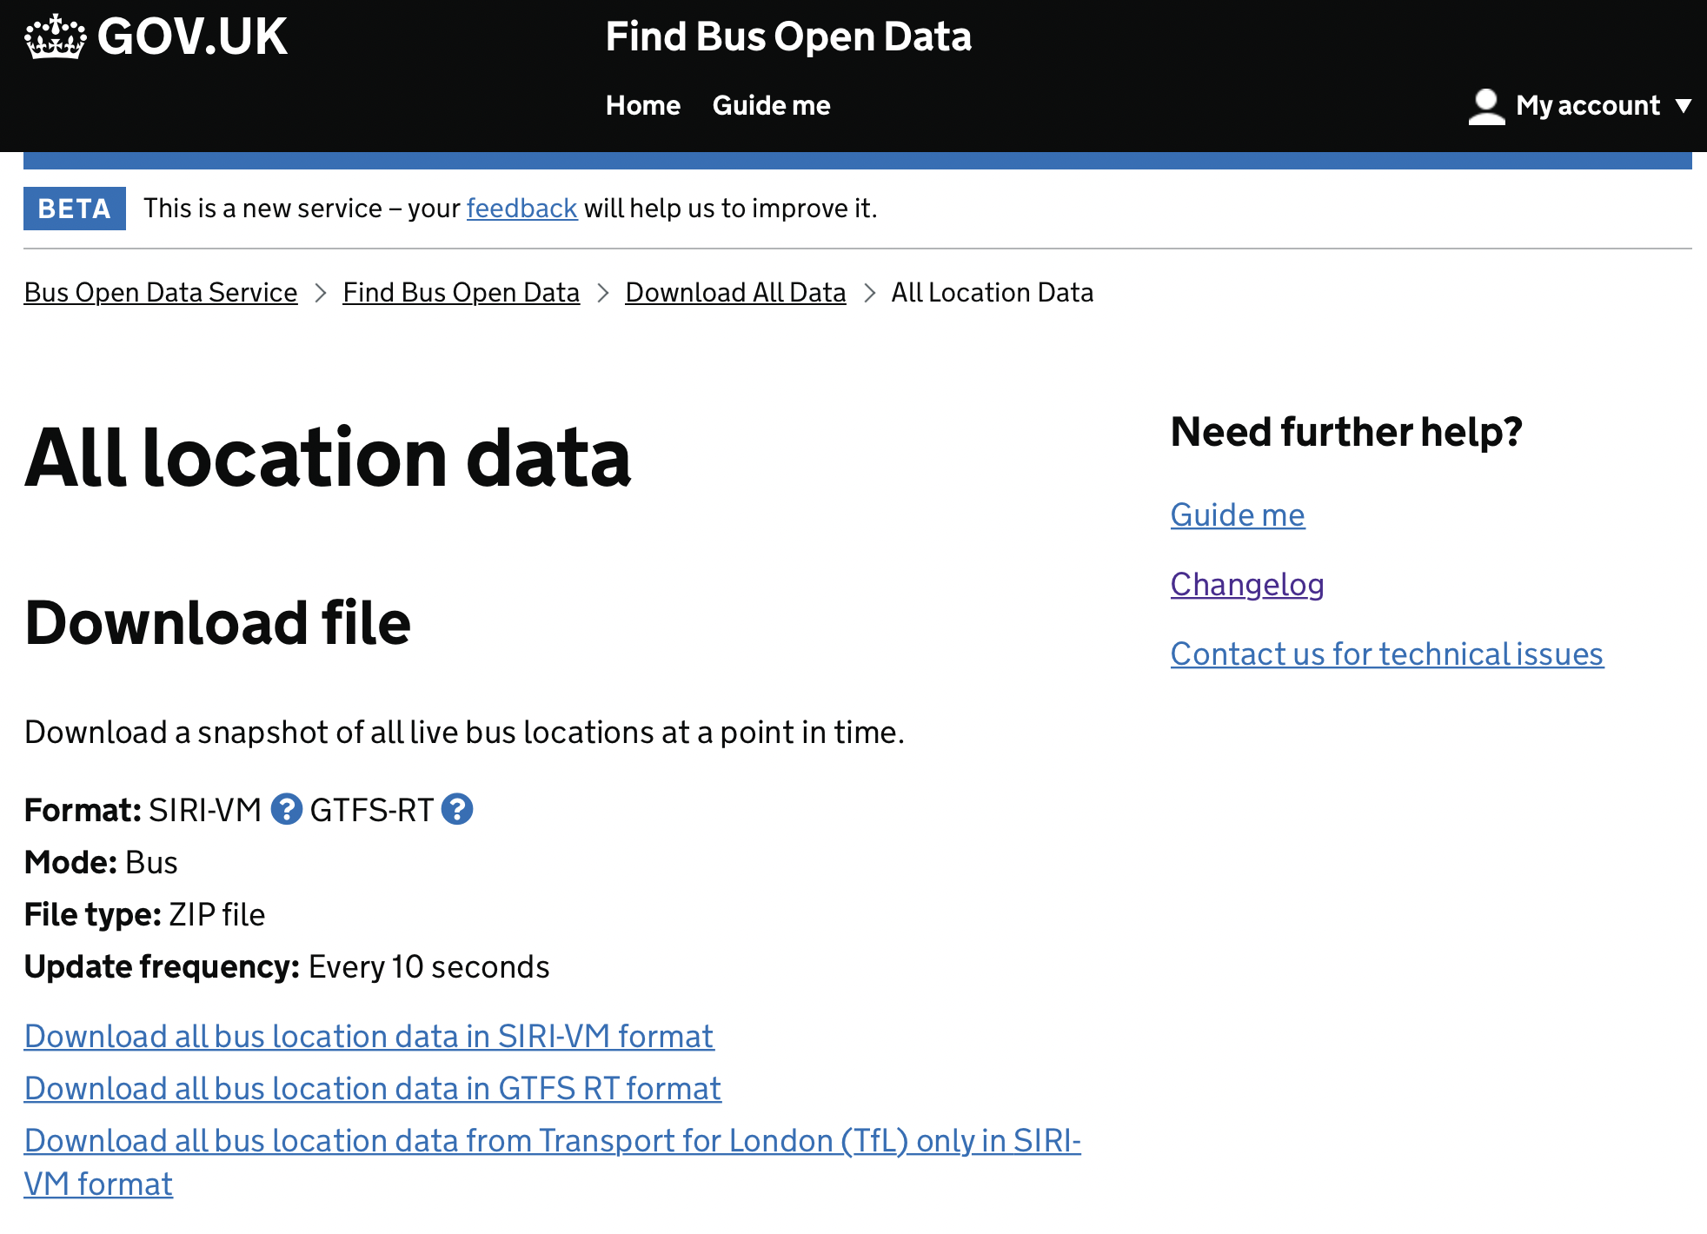Click the GTFS-RT help question mark icon

click(x=456, y=809)
